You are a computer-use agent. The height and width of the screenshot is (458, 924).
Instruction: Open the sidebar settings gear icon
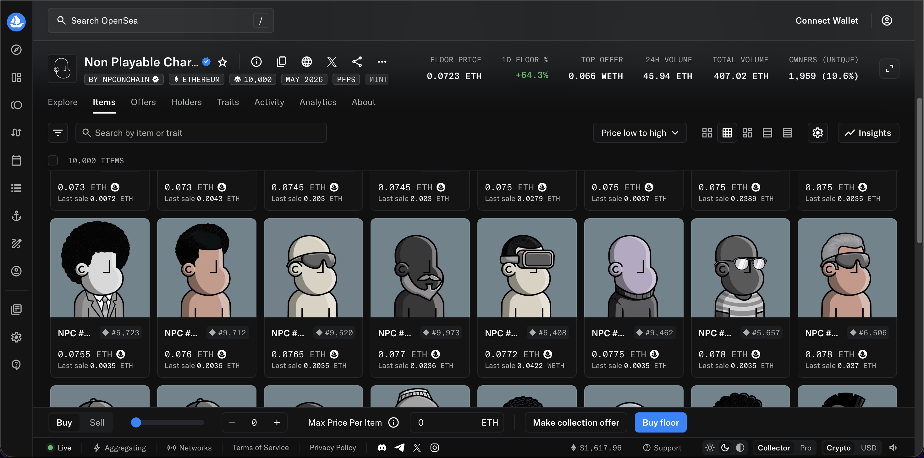(x=16, y=337)
